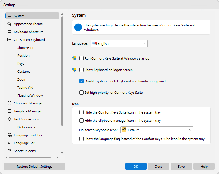Click the Clipboard Manager clipboard icon
219x174 pixels.
[9, 103]
